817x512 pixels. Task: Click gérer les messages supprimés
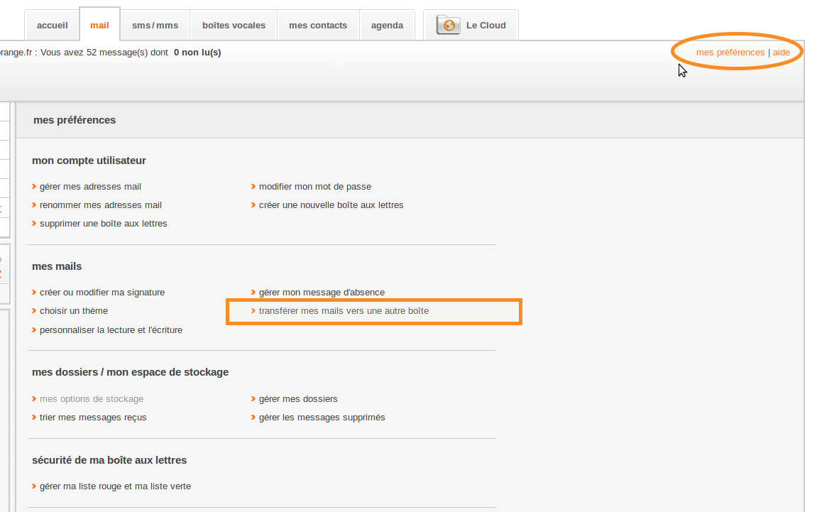point(322,418)
